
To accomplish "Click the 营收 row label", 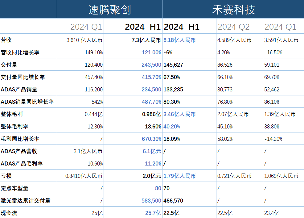I will point(28,40).
